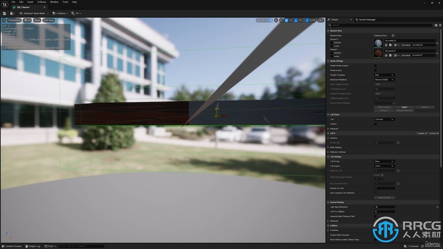Image resolution: width=443 pixels, height=249 pixels.
Task: Click the Unreal Engine logo icon
Action: [x=4, y=4]
